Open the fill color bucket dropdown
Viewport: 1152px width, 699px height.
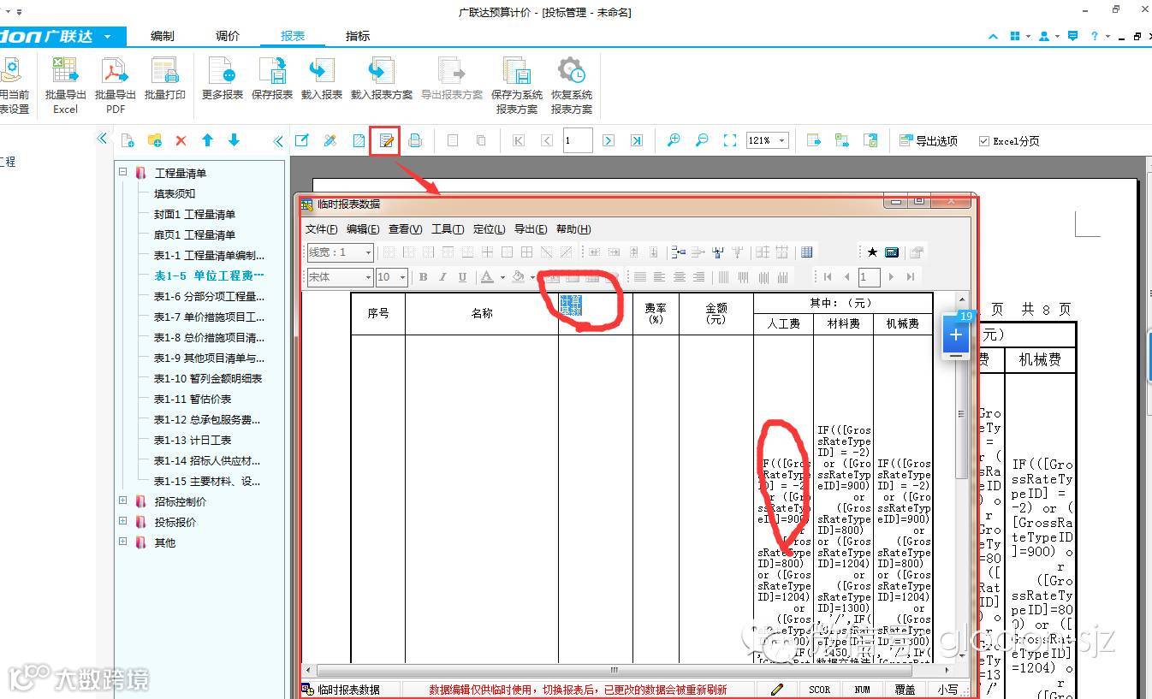coord(532,277)
